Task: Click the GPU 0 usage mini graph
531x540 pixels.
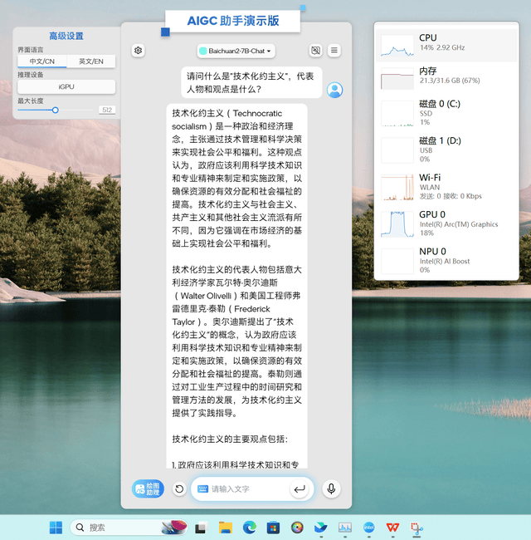Action: 397,223
